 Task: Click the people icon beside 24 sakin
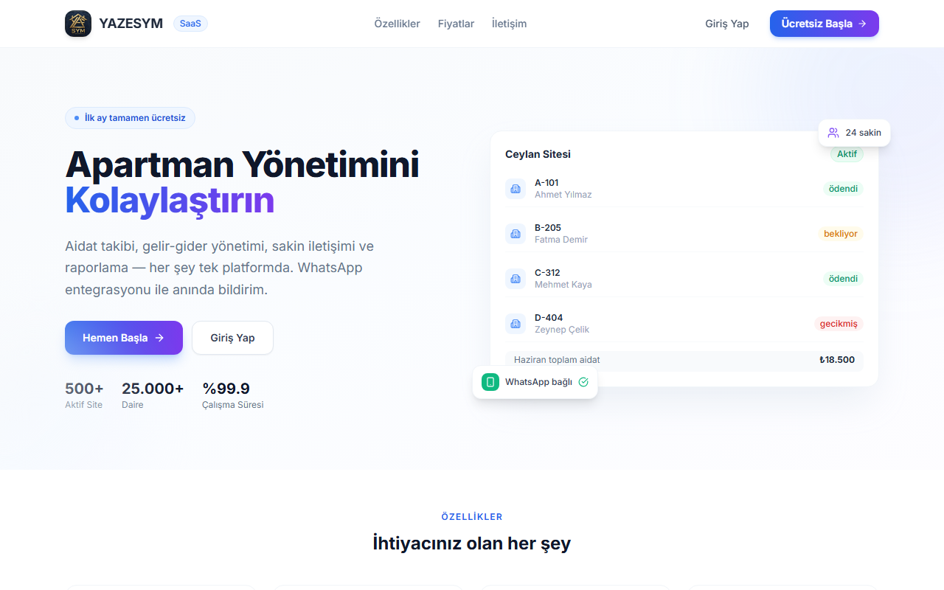[833, 133]
